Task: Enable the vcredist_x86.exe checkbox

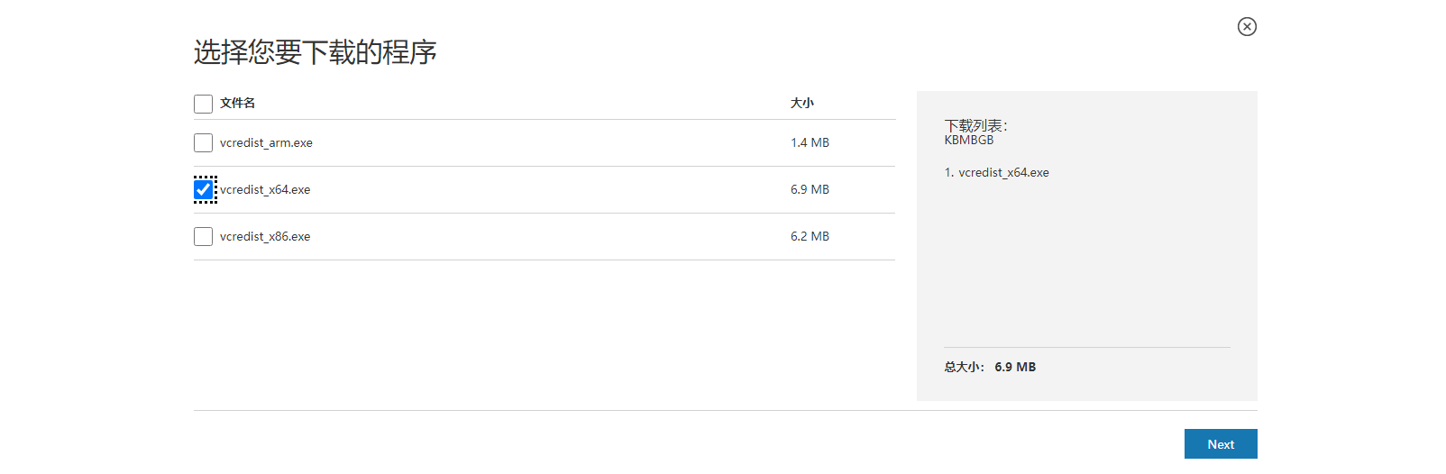Action: pyautogui.click(x=203, y=237)
